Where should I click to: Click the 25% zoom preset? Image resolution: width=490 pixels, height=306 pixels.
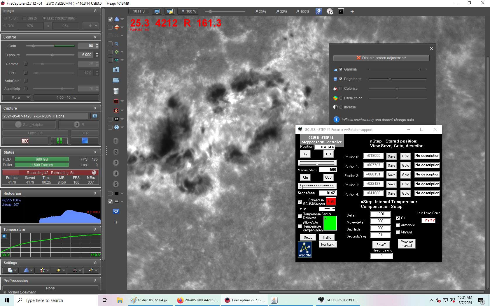260,12
